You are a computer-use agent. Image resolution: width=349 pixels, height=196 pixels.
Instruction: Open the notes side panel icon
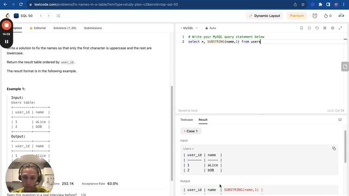click(x=345, y=66)
